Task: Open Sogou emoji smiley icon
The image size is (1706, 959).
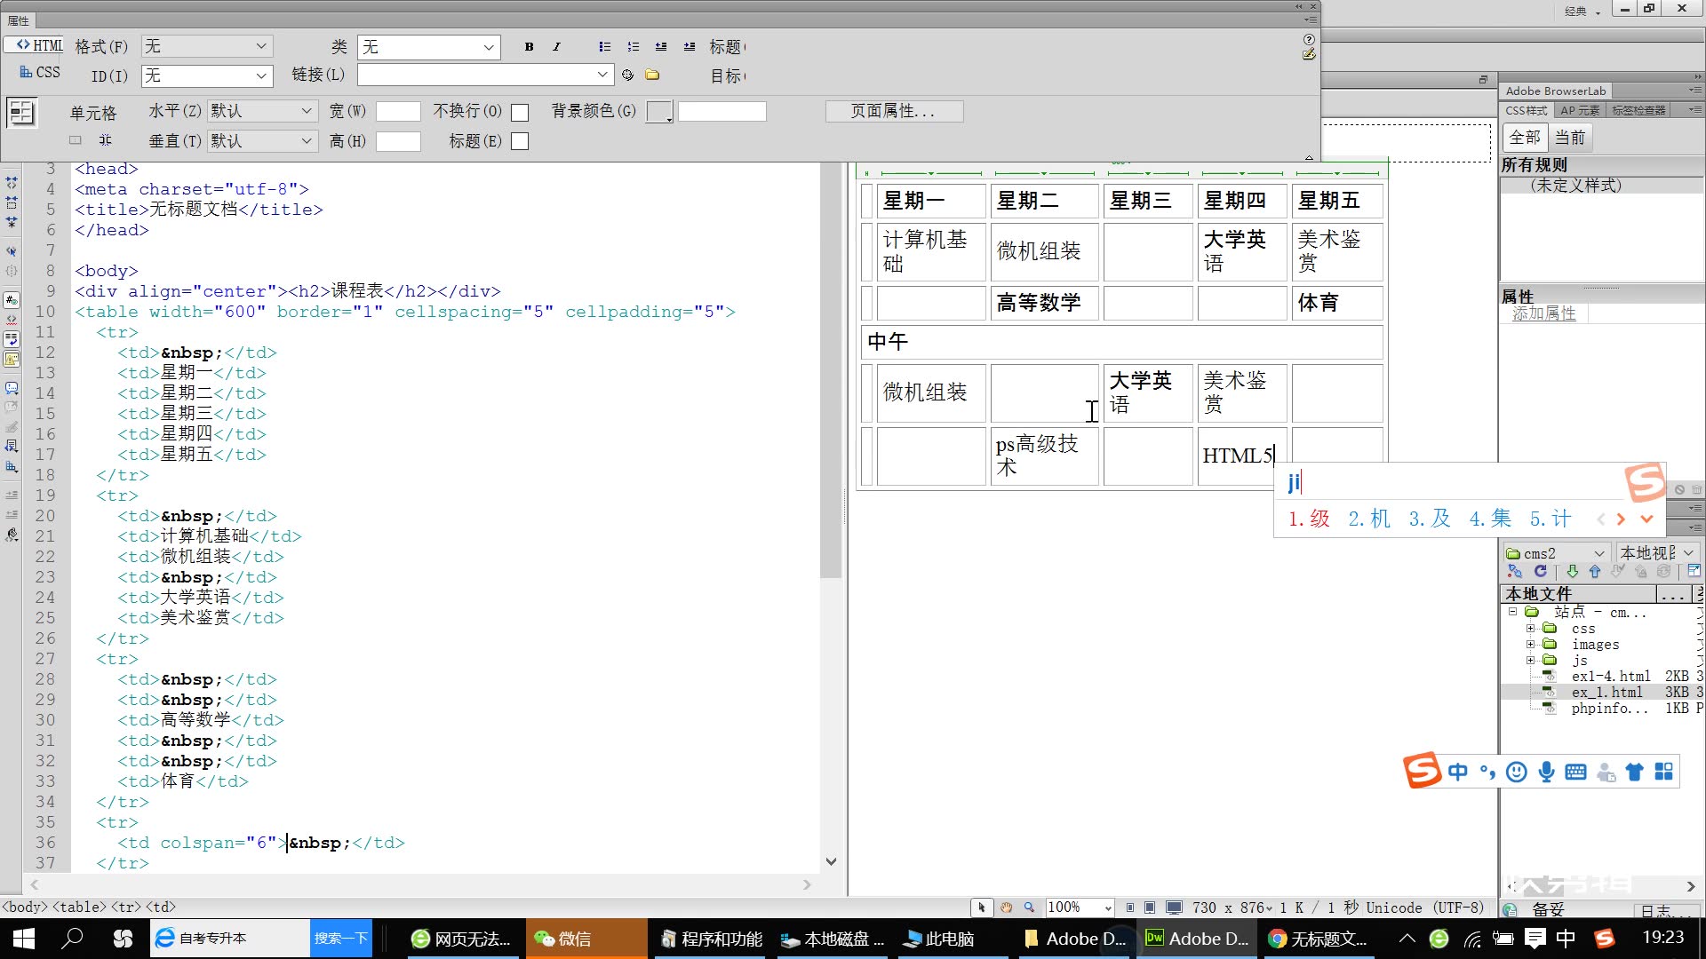Action: pyautogui.click(x=1517, y=772)
